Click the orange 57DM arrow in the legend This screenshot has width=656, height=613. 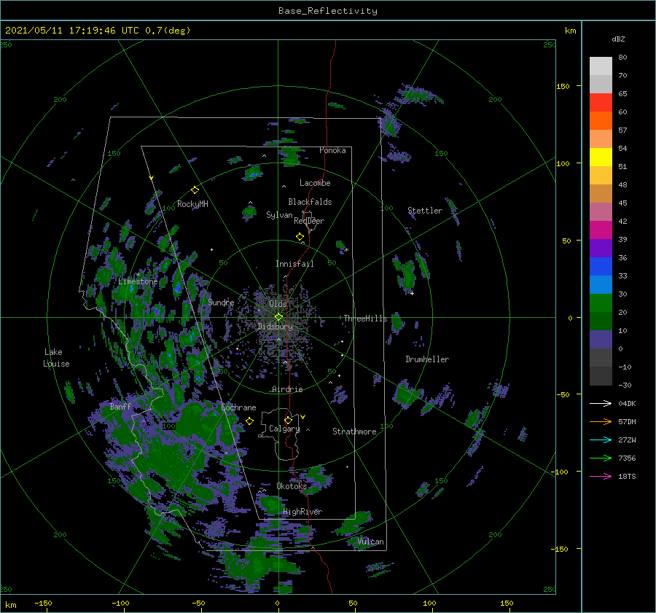[x=601, y=422]
